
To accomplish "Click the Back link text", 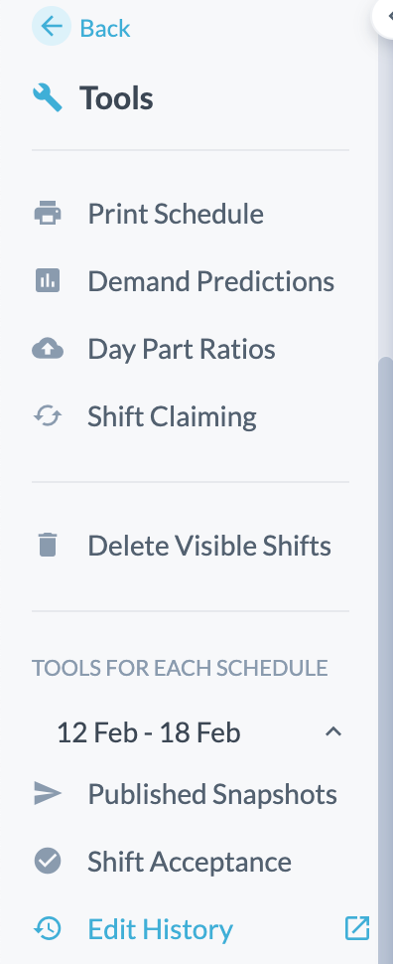I will coord(105,28).
